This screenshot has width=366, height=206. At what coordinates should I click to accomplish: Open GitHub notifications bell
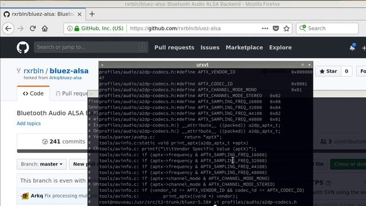pos(352,47)
